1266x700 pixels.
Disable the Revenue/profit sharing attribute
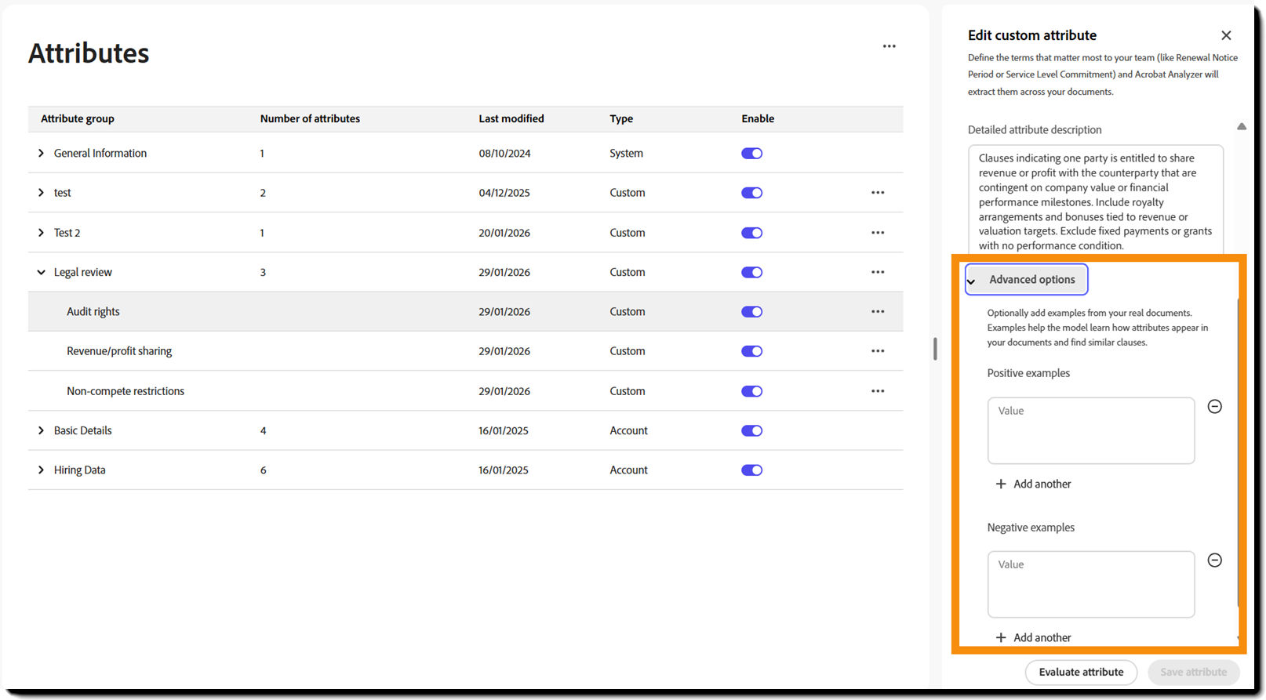[x=751, y=351]
